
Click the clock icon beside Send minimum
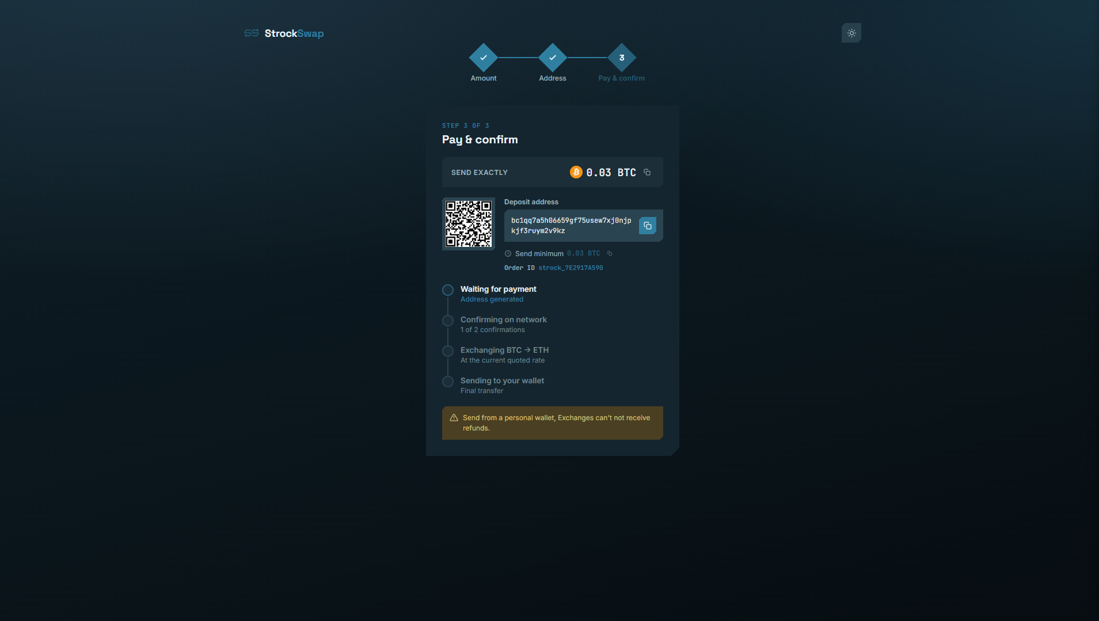click(x=508, y=253)
